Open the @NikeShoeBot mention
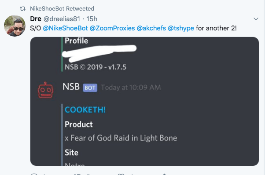 tap(66, 28)
